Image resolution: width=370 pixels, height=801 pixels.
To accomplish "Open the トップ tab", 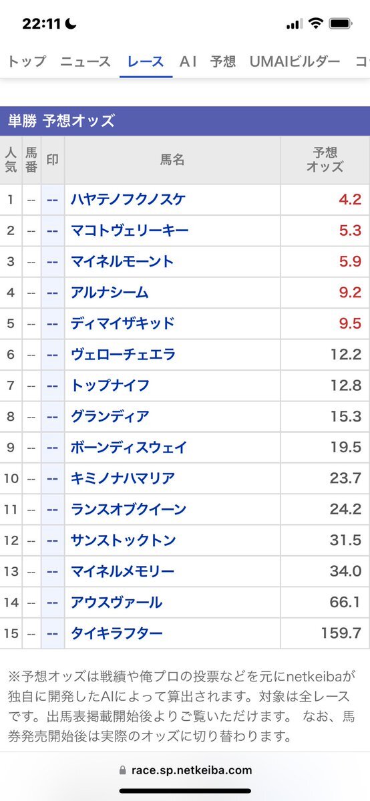I will point(27,62).
